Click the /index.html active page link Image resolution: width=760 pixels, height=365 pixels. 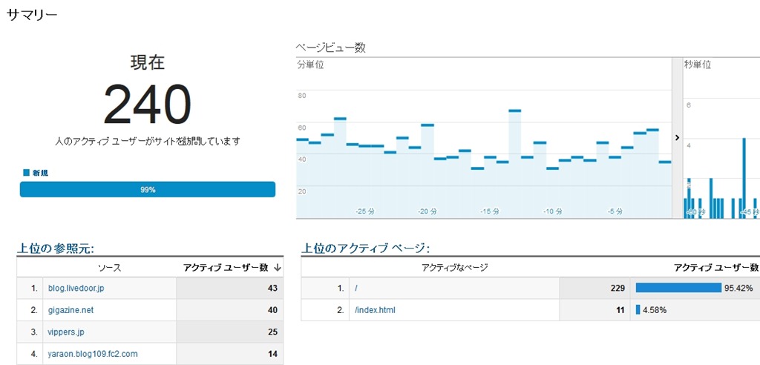pyautogui.click(x=376, y=310)
